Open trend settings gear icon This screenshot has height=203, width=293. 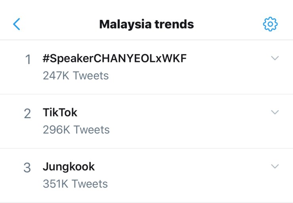(x=270, y=24)
